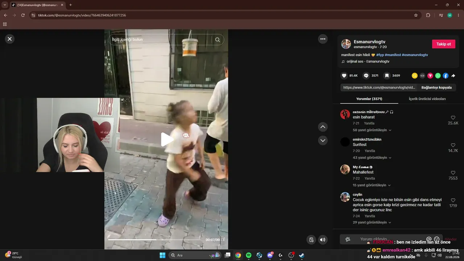Share the video to Facebook

pyautogui.click(x=446, y=76)
